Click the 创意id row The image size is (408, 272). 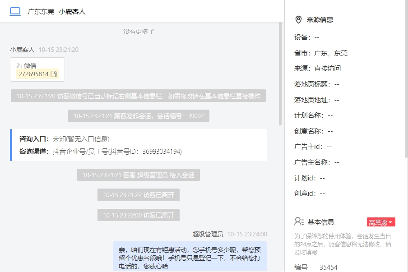310,194
